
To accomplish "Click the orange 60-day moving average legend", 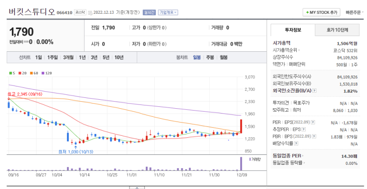I will point(34,73).
